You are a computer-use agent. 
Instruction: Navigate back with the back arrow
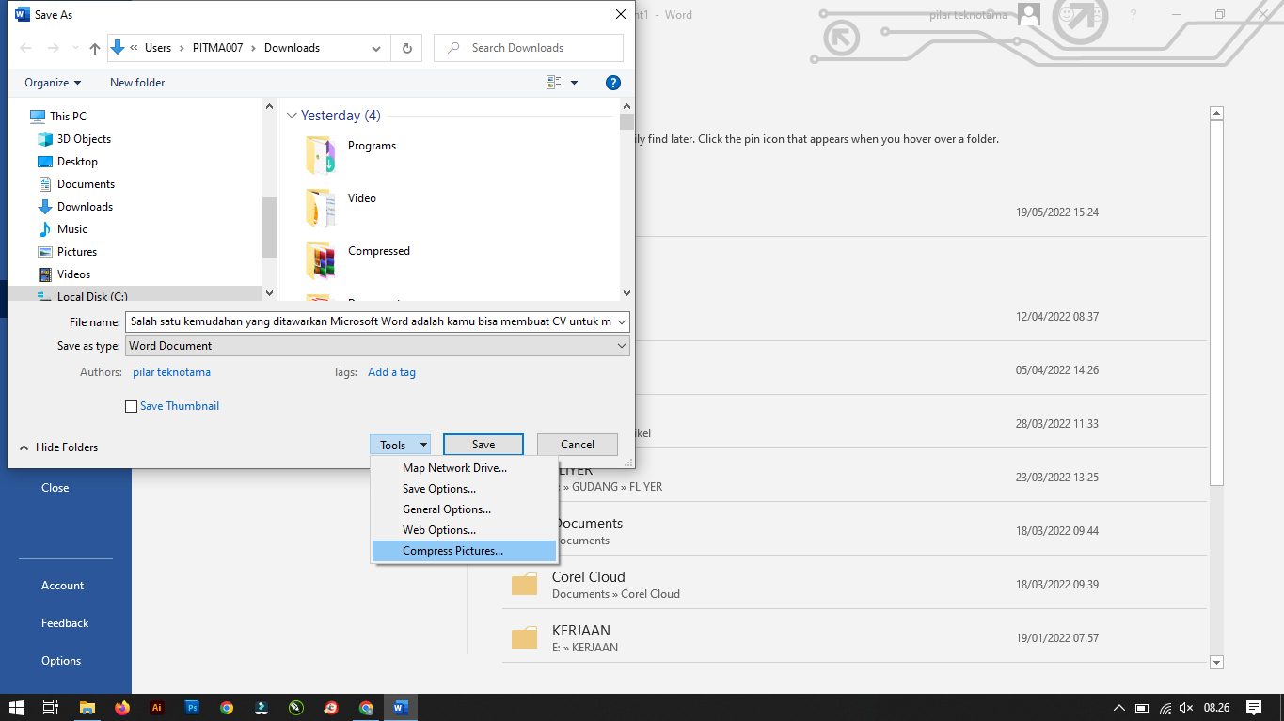coord(24,47)
